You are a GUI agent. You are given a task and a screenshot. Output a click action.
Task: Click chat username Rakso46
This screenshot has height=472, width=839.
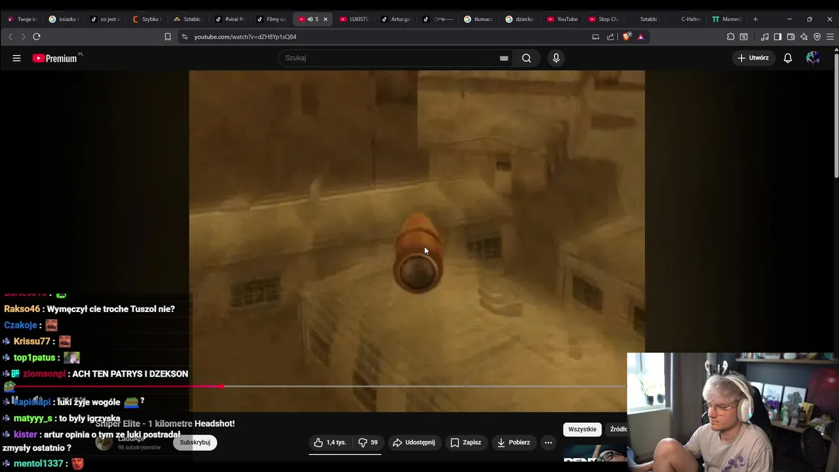point(22,309)
